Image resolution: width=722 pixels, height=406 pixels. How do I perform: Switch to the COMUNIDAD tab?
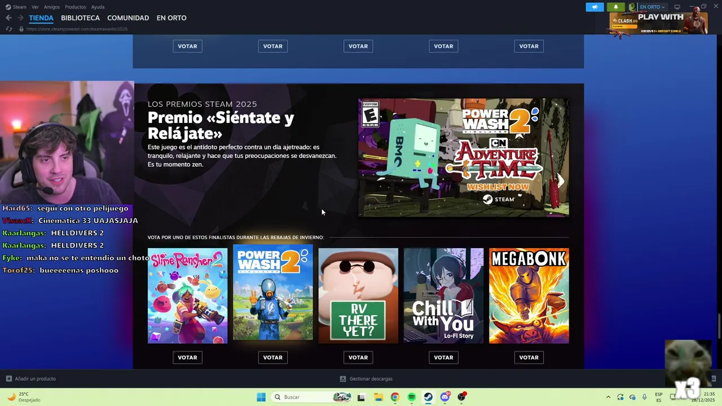(x=128, y=18)
